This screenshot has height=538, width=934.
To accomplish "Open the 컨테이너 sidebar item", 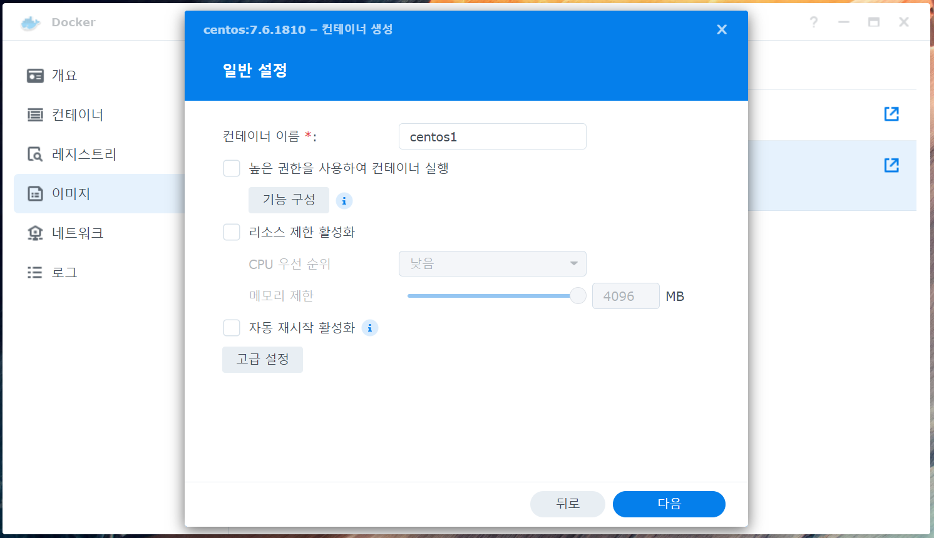I will (99, 115).
